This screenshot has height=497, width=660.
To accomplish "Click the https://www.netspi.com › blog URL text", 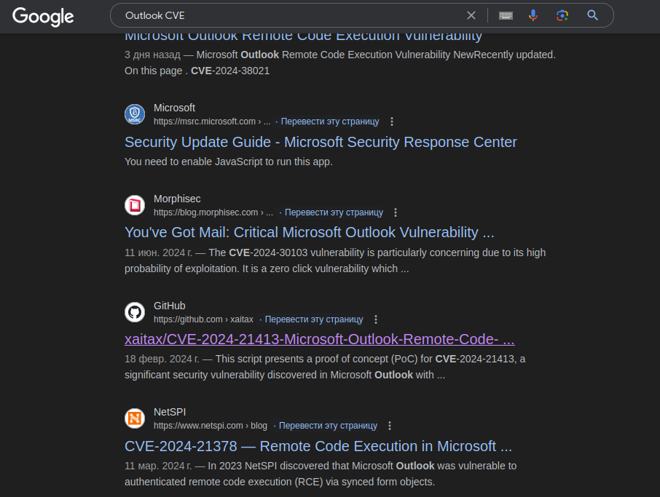I will point(211,426).
